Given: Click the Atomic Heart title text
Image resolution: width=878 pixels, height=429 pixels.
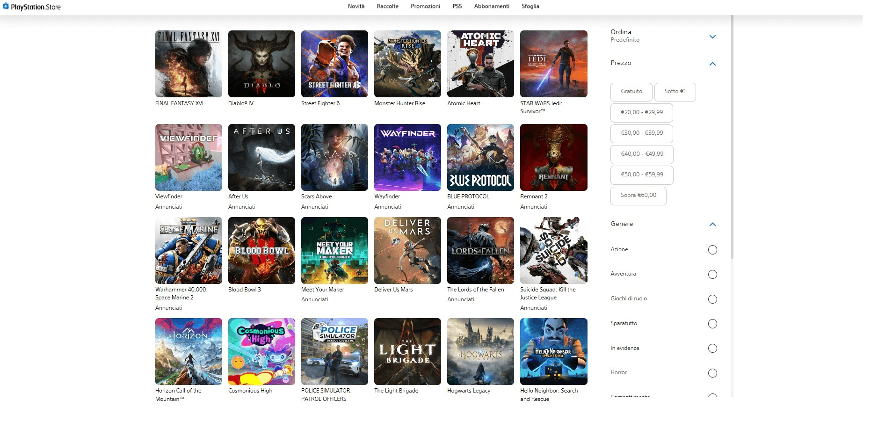Looking at the screenshot, I should pyautogui.click(x=464, y=103).
